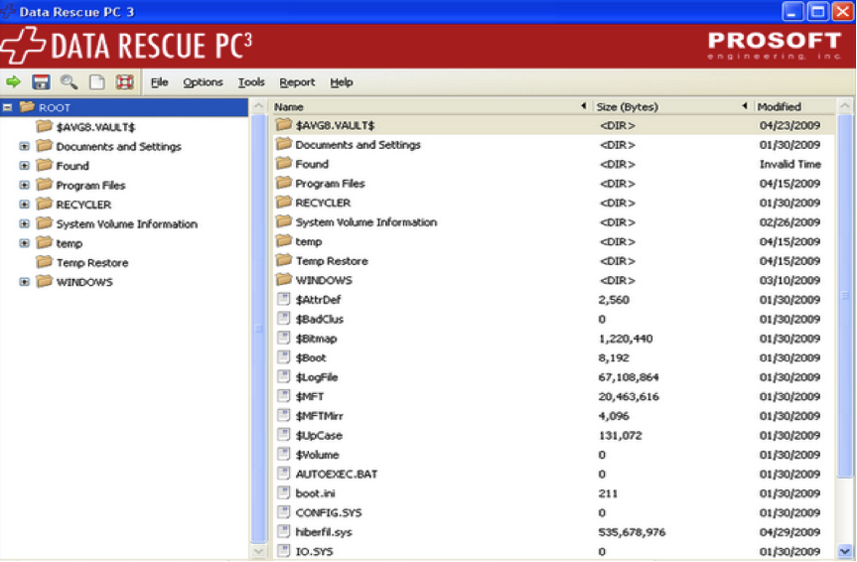Image resolution: width=857 pixels, height=562 pixels.
Task: Select Temp Restore folder in tree
Action: [91, 263]
